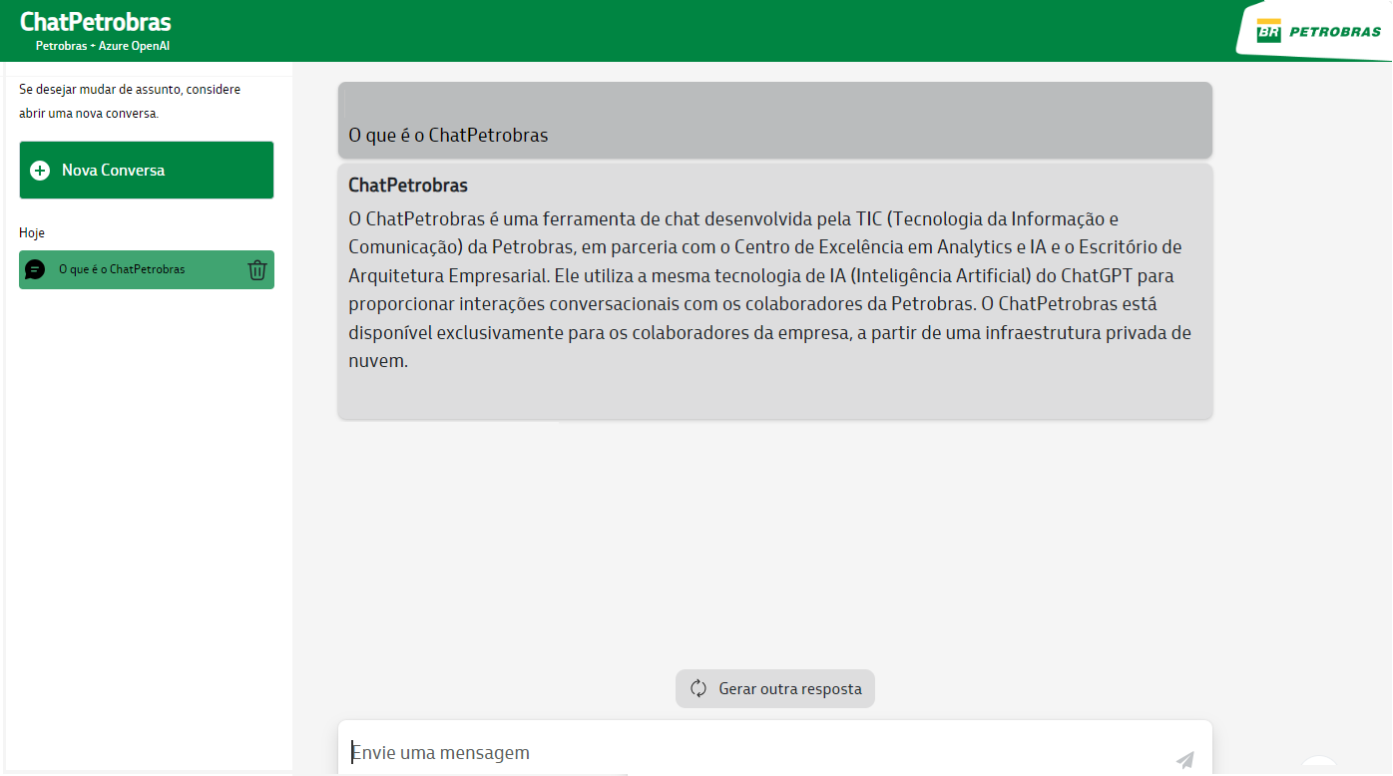The height and width of the screenshot is (776, 1393).
Task: Click the plus icon on Nova Conversa
Action: tap(40, 171)
